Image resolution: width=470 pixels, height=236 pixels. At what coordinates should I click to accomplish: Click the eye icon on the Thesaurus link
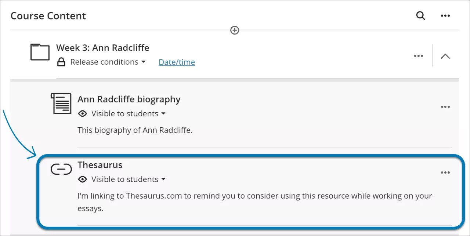tap(83, 179)
